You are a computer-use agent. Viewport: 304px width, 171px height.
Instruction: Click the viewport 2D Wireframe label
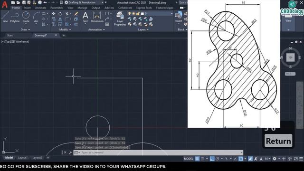(x=20, y=42)
